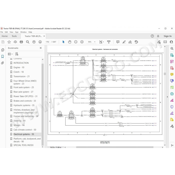Open bookmarks options dropdown menu
This screenshot has width=175, height=175.
click(x=10, y=54)
